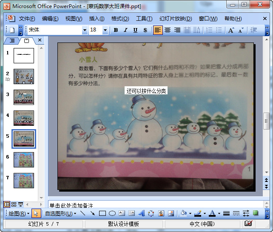Click animation star icon on slide 2
Image resolution: width=273 pixels, height=232 pixels.
(x=8, y=79)
